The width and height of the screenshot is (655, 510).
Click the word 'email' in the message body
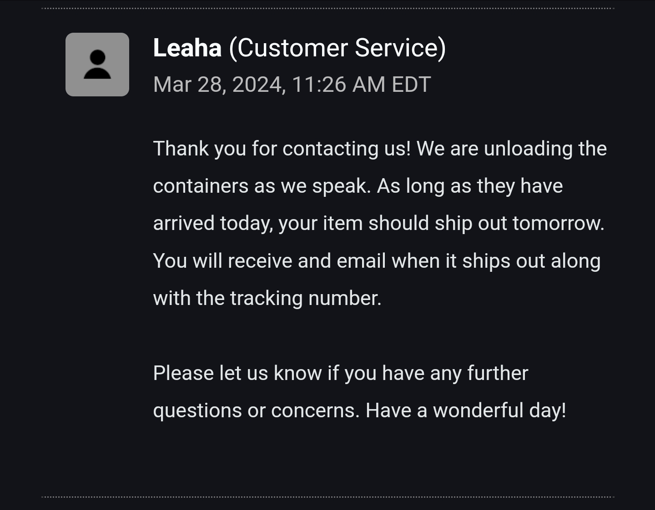pyautogui.click(x=361, y=261)
